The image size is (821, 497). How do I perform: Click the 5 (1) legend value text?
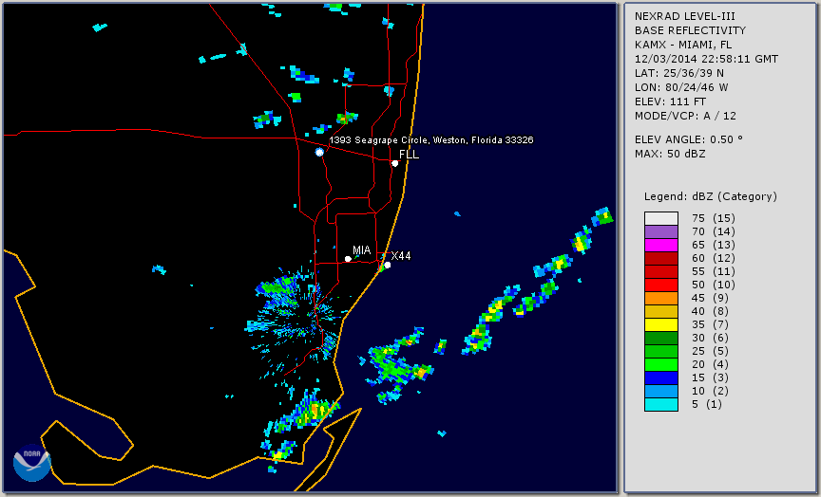click(706, 404)
